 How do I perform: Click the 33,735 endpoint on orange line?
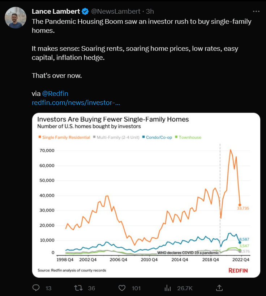pos(240,205)
